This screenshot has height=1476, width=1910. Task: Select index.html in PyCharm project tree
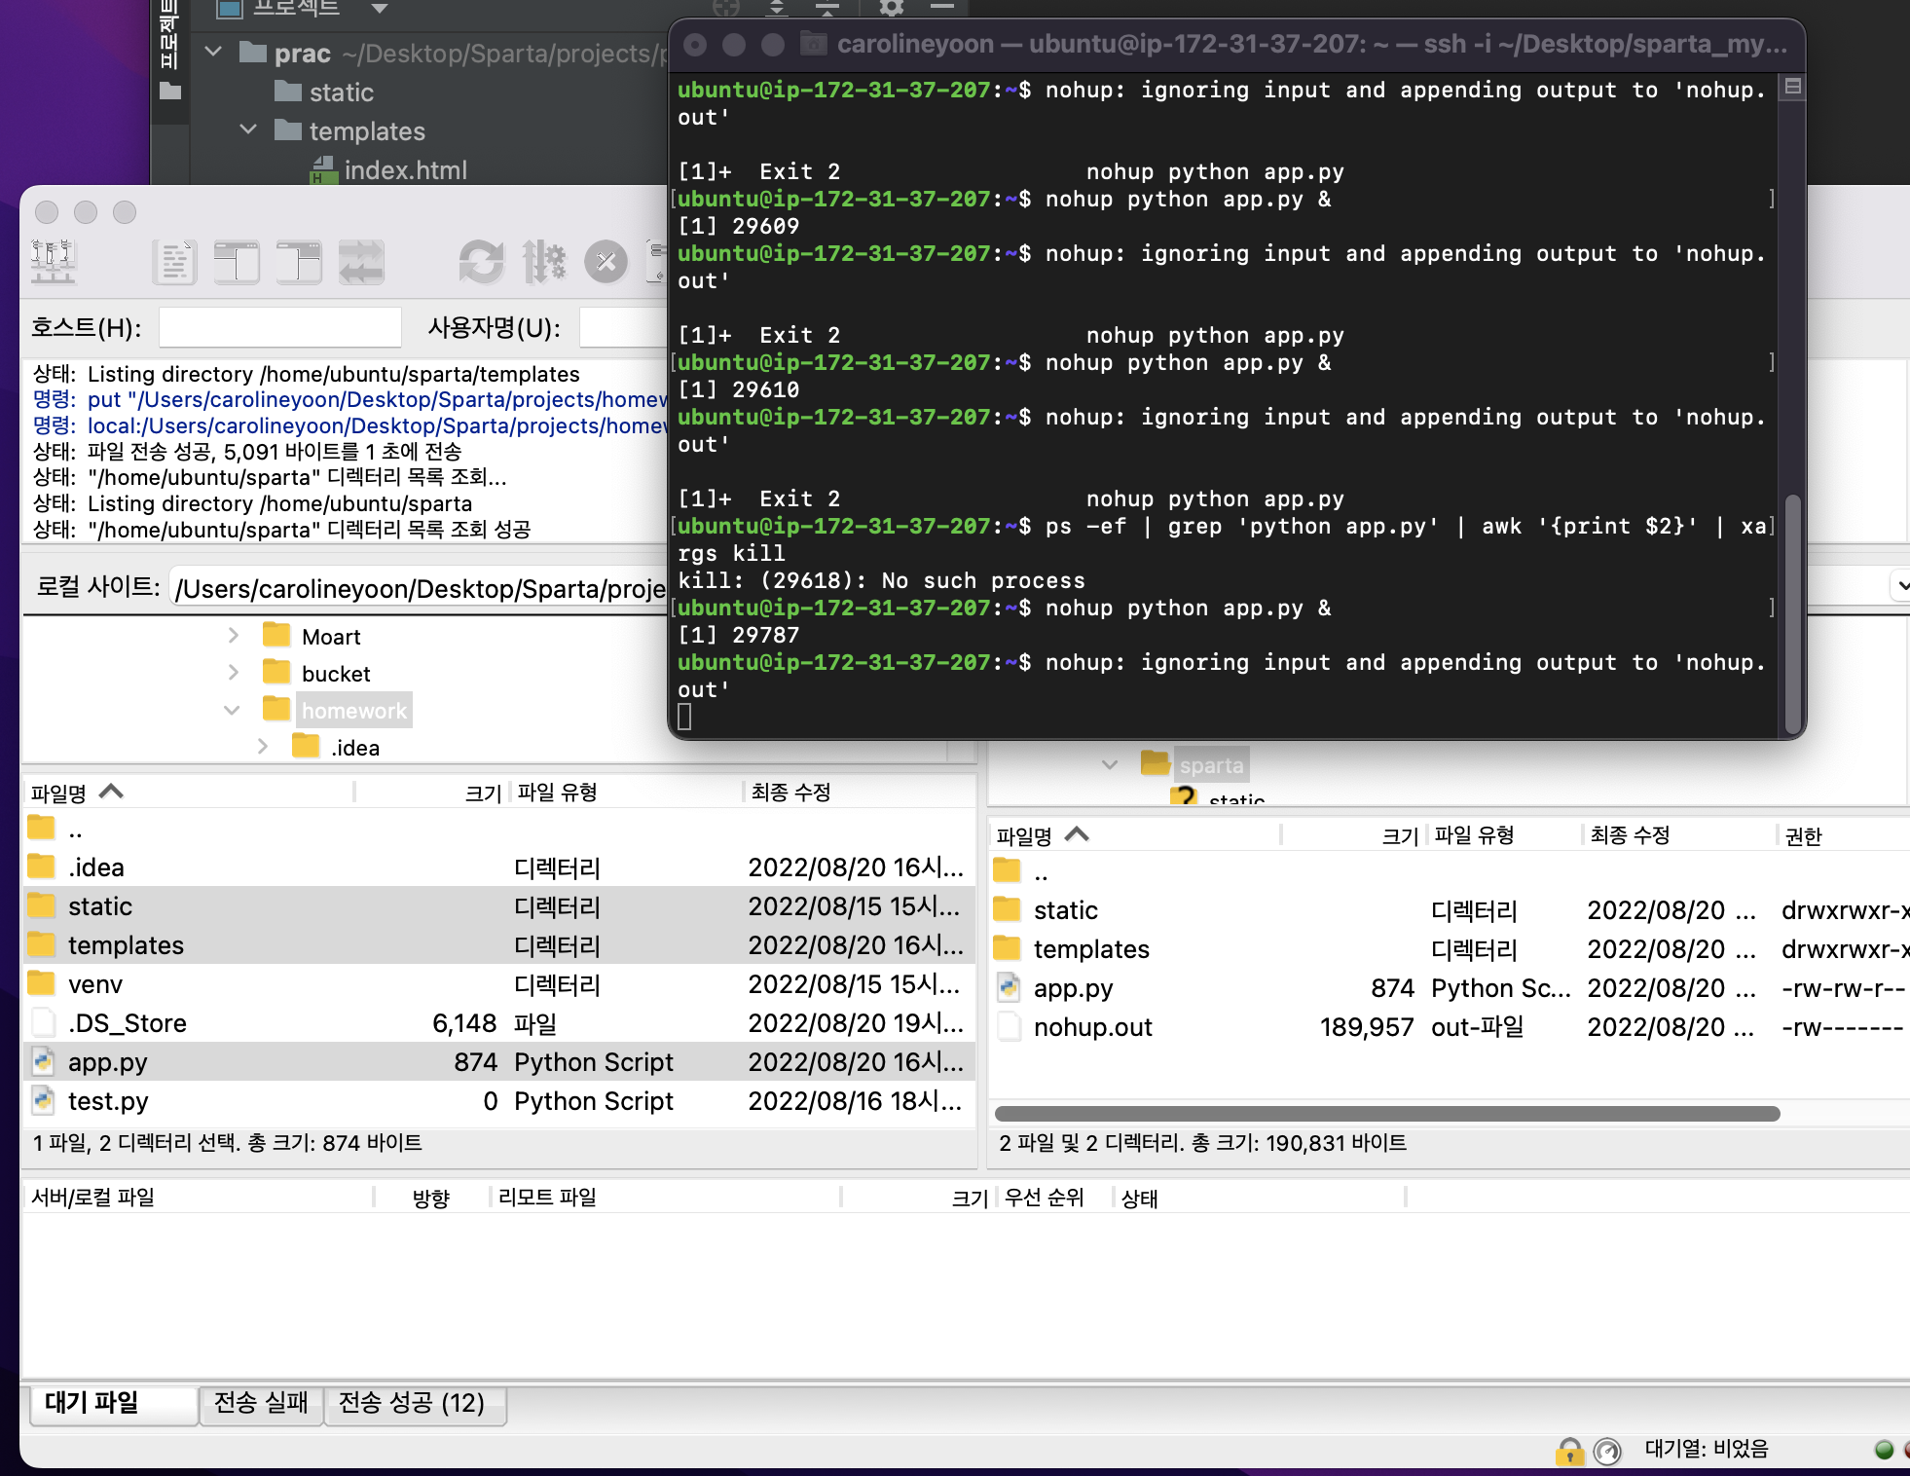[388, 170]
